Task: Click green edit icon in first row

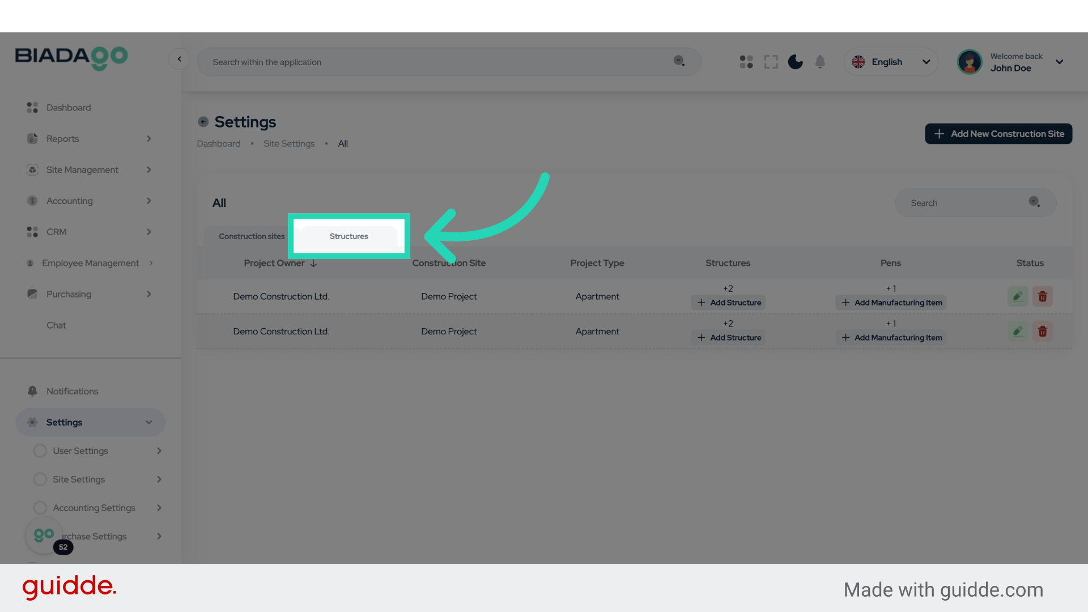Action: click(x=1018, y=296)
